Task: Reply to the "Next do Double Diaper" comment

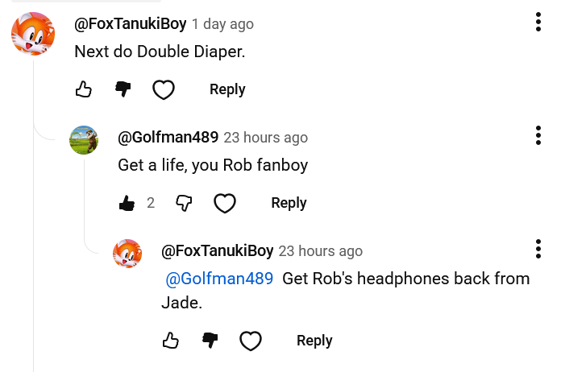Action: coord(227,89)
